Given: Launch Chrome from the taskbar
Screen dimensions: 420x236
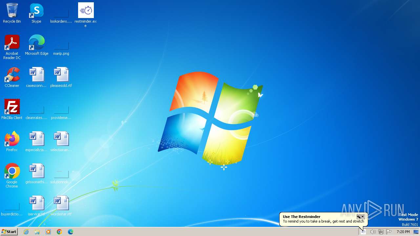Looking at the screenshot, I should point(59,232).
